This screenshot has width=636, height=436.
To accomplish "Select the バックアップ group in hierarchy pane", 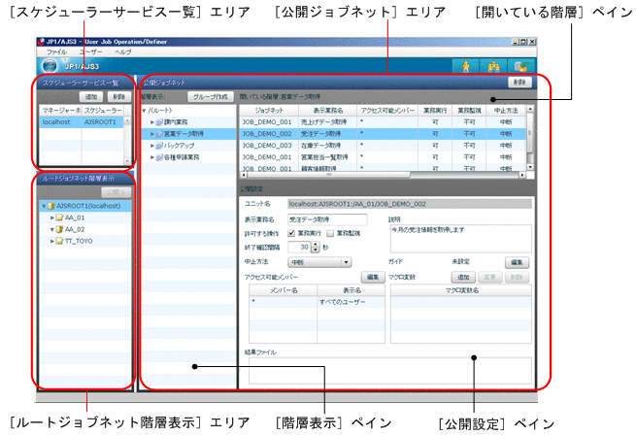I will 179,145.
